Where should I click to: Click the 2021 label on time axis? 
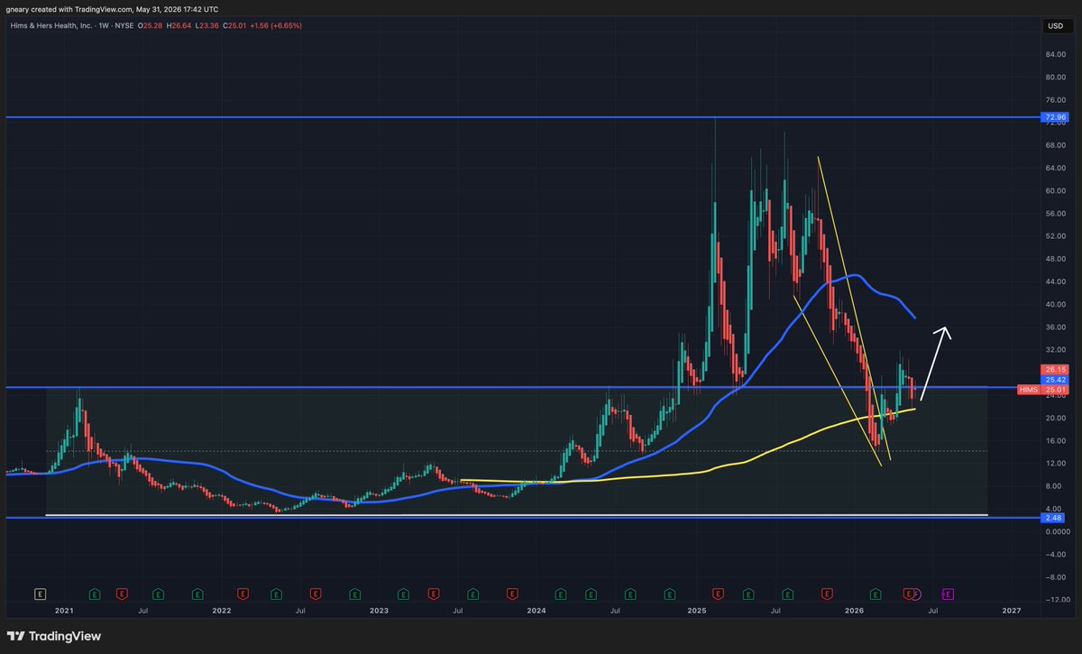point(64,611)
